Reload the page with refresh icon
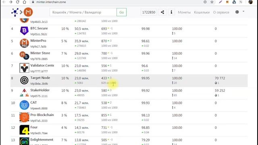The width and height of the screenshot is (258, 145). click(x=18, y=2)
